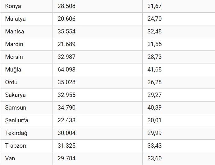Select the Sakarya row label
Image resolution: width=215 pixels, height=165 pixels.
(x=15, y=95)
